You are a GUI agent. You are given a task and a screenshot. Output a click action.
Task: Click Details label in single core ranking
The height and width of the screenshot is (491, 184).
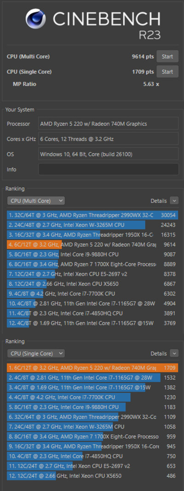[159, 353]
